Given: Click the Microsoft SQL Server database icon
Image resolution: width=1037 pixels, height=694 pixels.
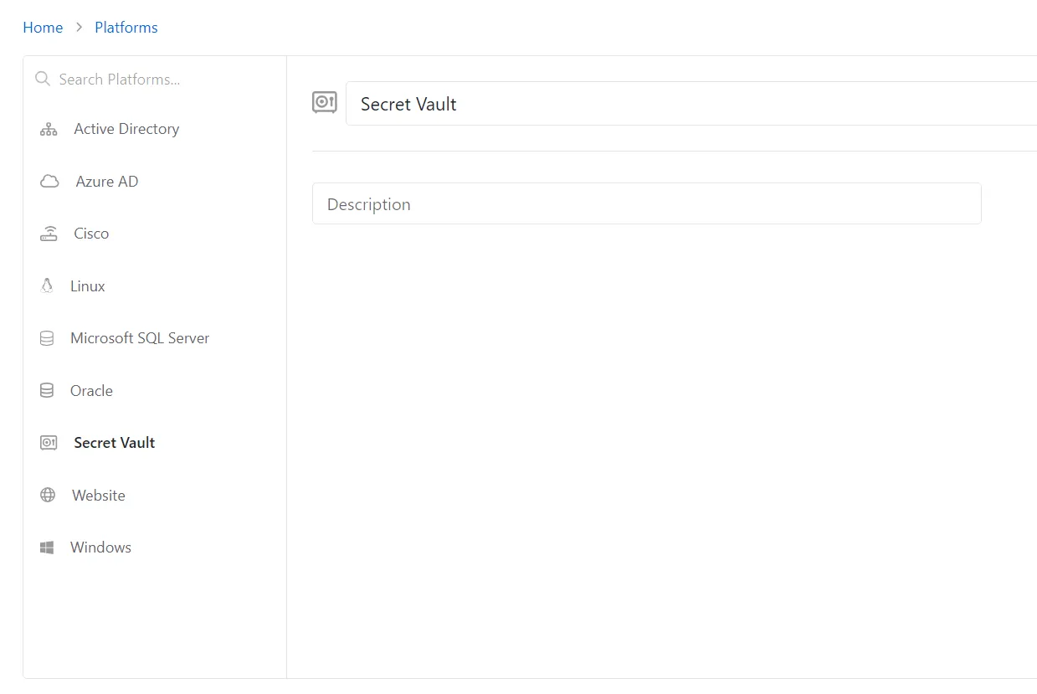Looking at the screenshot, I should point(47,338).
